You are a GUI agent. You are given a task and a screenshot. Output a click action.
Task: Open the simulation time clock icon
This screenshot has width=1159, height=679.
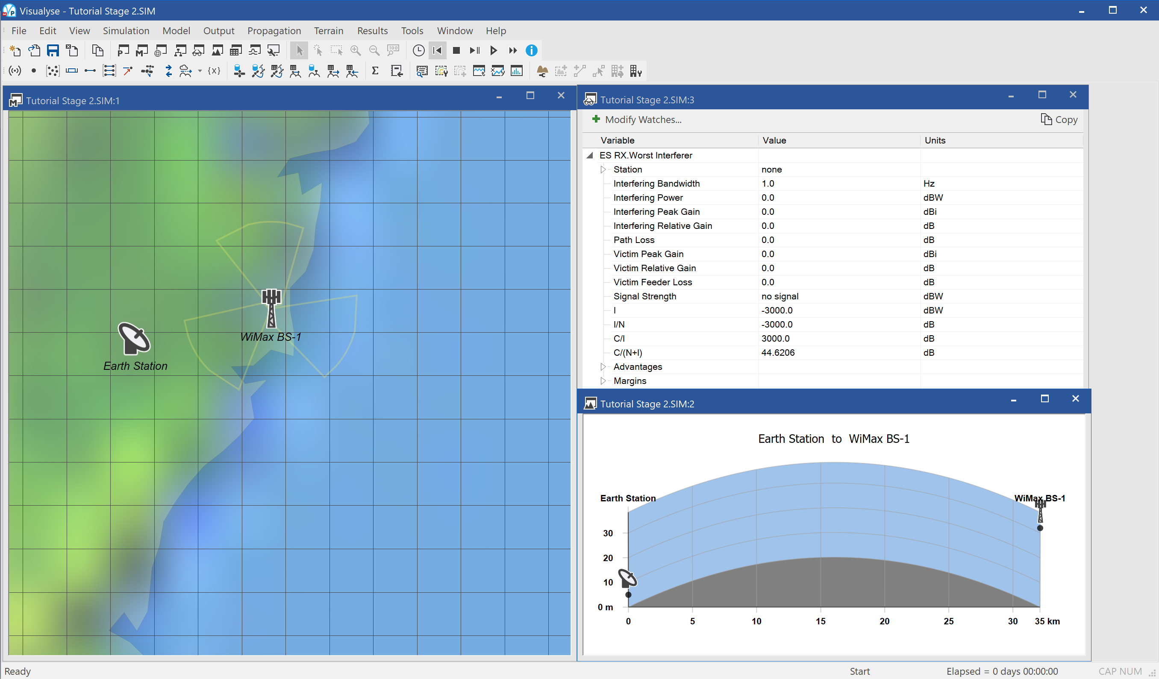pos(418,50)
